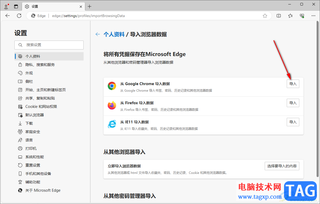The width and height of the screenshot is (320, 204).
Task: Click the page refresh icon
Action: pyautogui.click(x=19, y=16)
